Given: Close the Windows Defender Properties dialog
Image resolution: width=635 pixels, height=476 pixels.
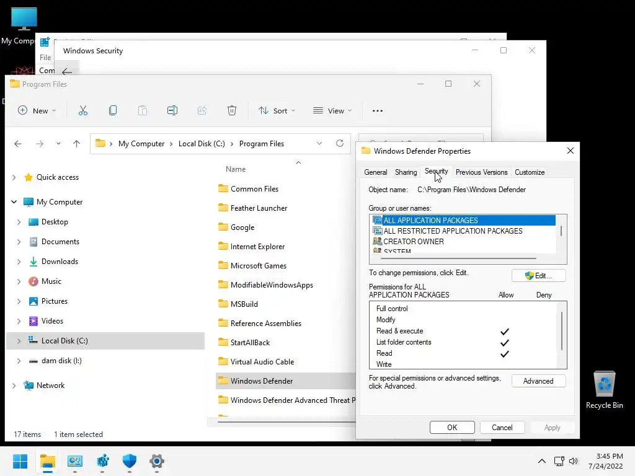Looking at the screenshot, I should pos(571,151).
